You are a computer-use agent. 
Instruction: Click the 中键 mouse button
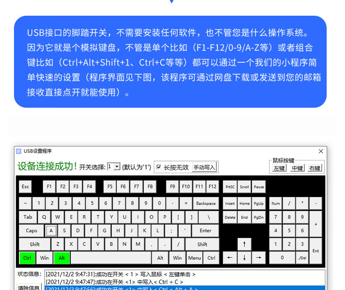point(297,168)
